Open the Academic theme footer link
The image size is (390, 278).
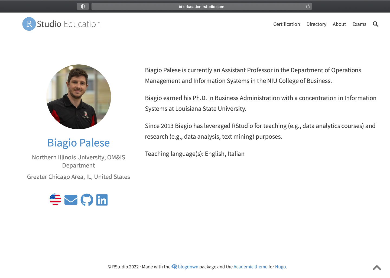[250, 267]
